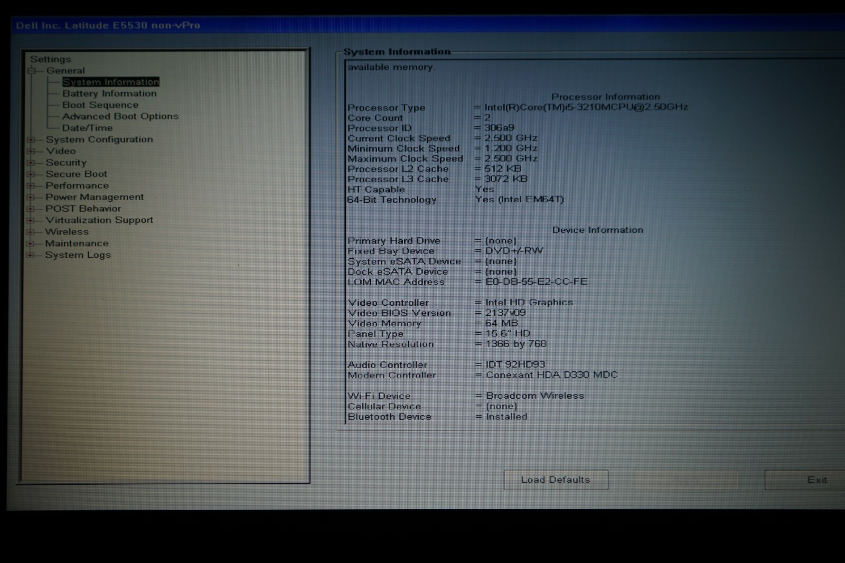The image size is (845, 563).
Task: Select the Security category label
Action: (x=66, y=163)
